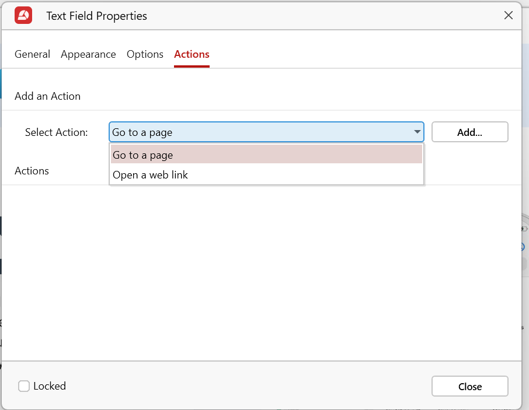
Task: Click the "Text Field Properties" title text
Action: tap(96, 16)
